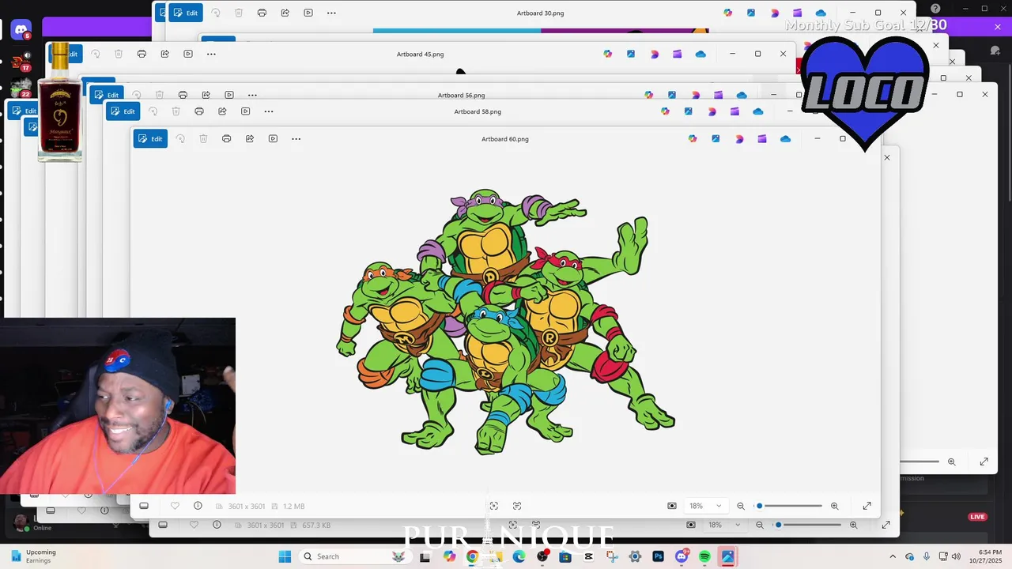
Task: Open the Windows Start menu
Action: 285,556
